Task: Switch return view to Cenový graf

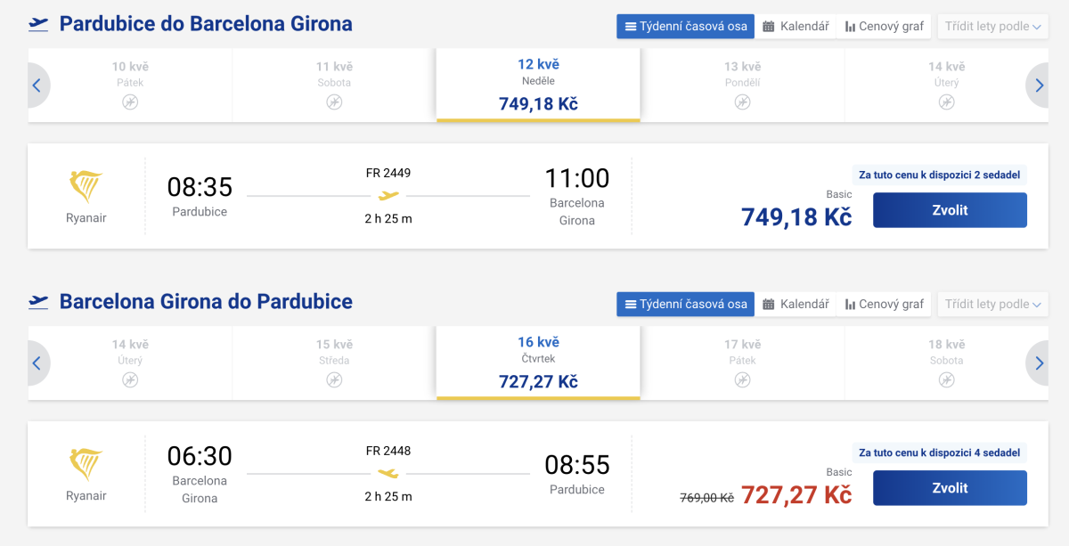Action: tap(885, 305)
